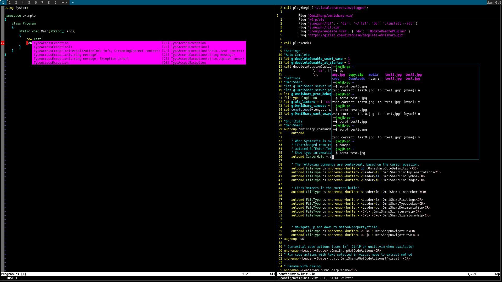Click the OmniSharpFixUsings mapping line
The height and width of the screenshot is (282, 502).
[x=357, y=200]
